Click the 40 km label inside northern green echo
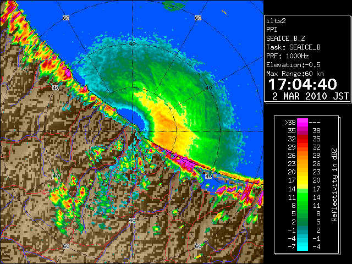The image size is (352, 264). [x=132, y=44]
